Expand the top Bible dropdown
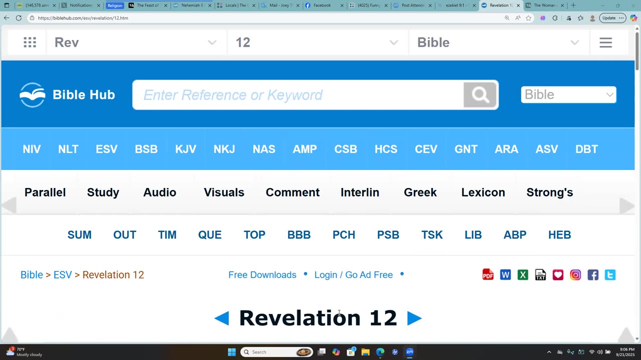Viewport: 641px width, 360px height. click(x=499, y=42)
